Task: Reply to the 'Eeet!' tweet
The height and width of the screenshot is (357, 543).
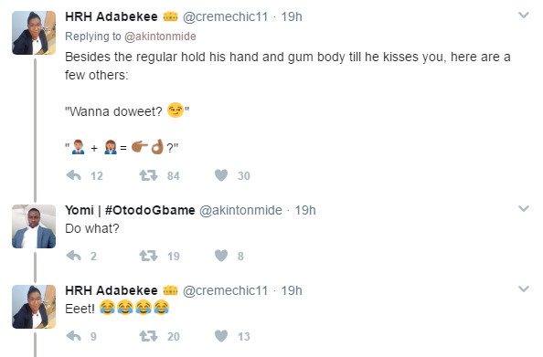Action: click(x=73, y=336)
